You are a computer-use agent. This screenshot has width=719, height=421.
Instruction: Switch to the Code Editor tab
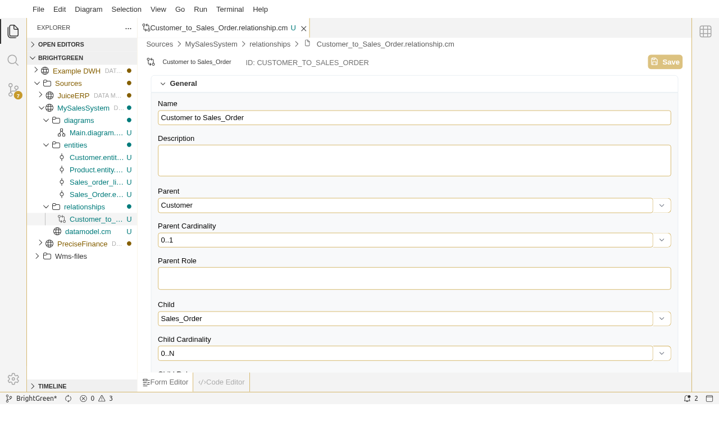coord(221,382)
